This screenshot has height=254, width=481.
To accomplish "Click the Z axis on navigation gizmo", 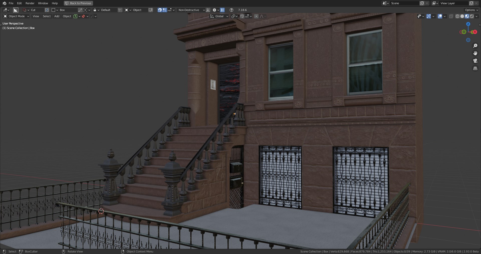I will click(468, 24).
